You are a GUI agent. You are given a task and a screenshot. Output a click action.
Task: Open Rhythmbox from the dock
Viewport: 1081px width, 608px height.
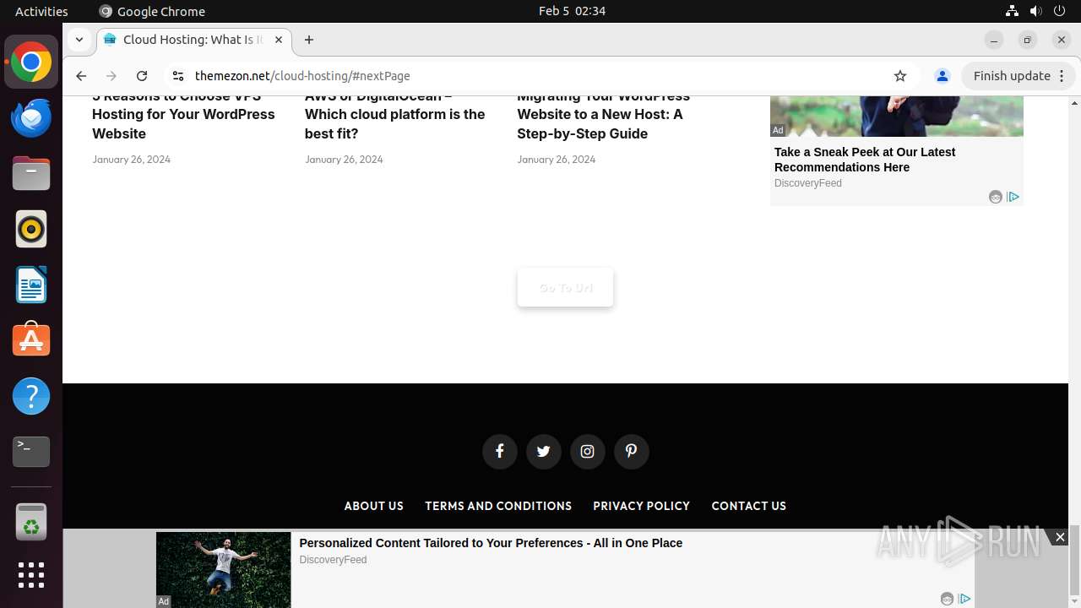(x=31, y=229)
